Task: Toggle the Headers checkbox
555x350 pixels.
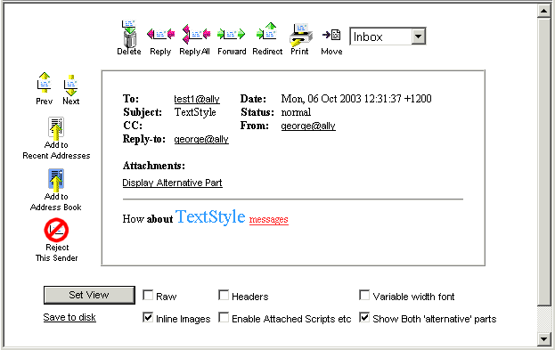Action: [x=224, y=295]
